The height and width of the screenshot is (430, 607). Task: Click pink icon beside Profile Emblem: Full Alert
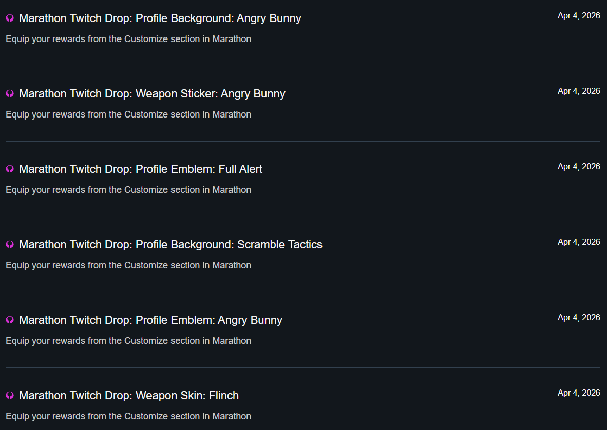tap(10, 169)
